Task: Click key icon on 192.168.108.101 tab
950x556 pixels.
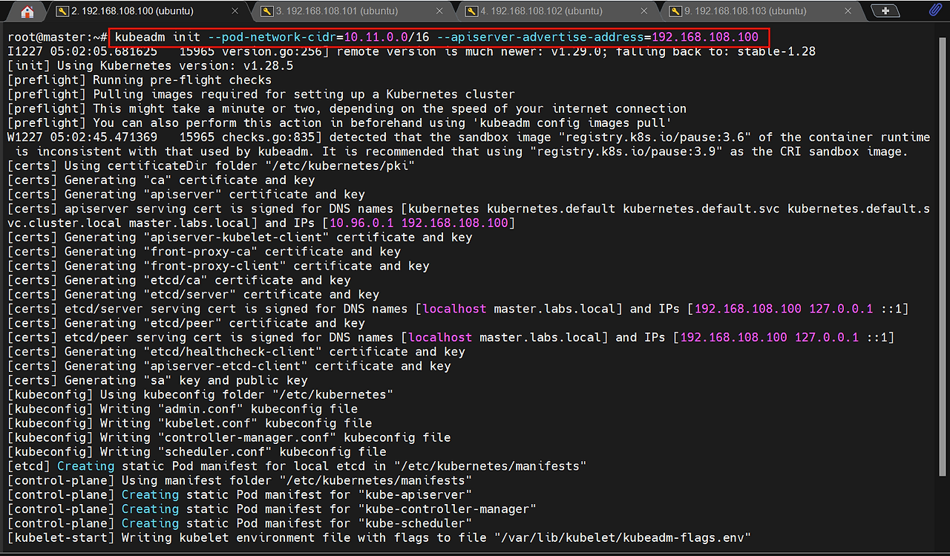Action: 266,11
